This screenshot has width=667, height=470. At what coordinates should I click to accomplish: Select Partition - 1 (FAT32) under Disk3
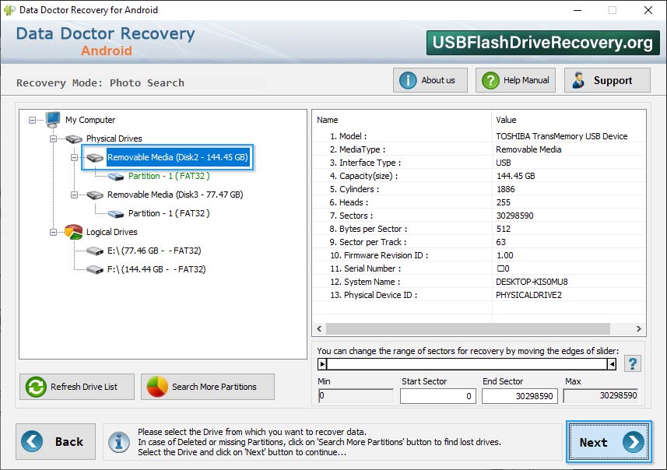tap(169, 213)
